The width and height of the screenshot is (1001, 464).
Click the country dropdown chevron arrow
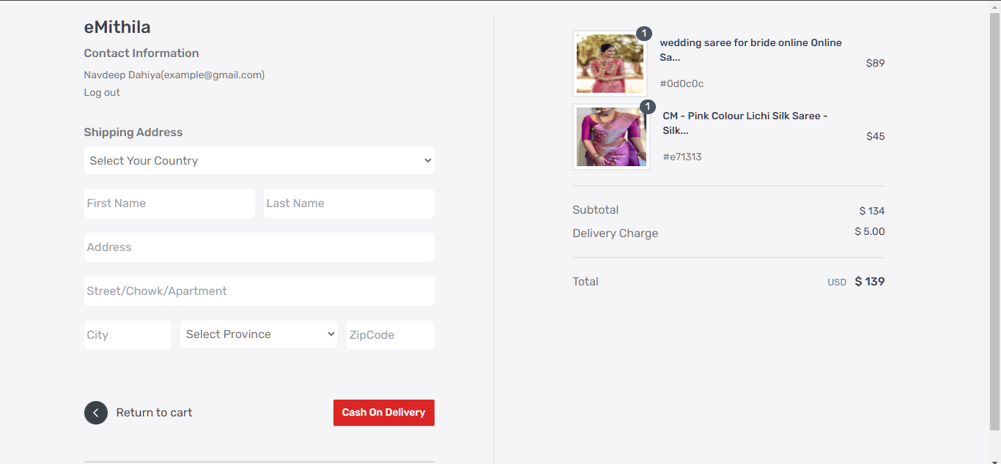pos(428,161)
